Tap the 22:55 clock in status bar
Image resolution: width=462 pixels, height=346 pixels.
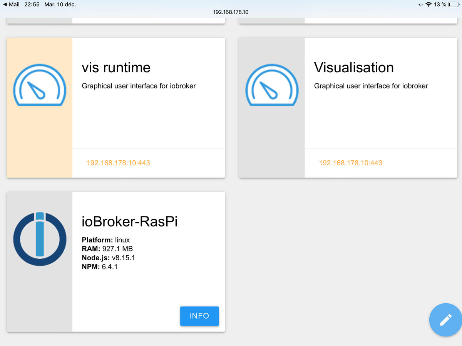pyautogui.click(x=32, y=5)
